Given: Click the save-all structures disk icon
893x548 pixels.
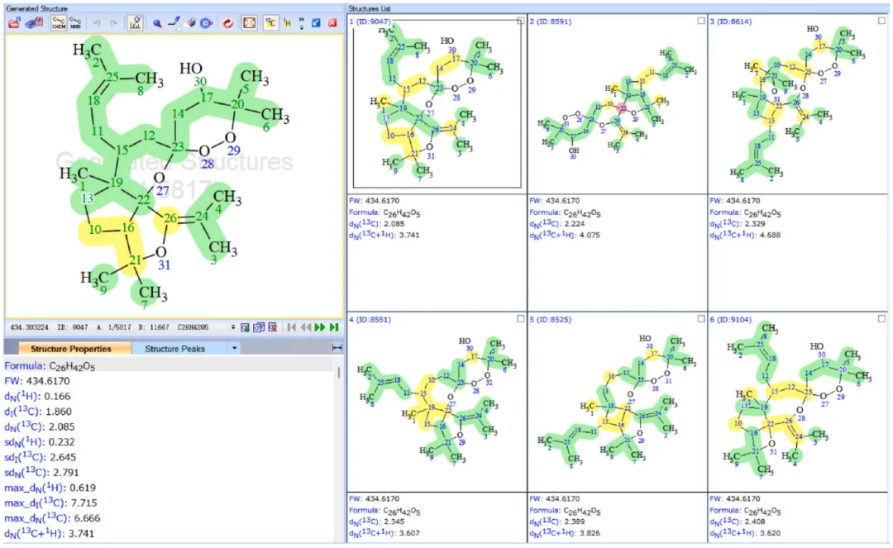Looking at the screenshot, I should 35,23.
